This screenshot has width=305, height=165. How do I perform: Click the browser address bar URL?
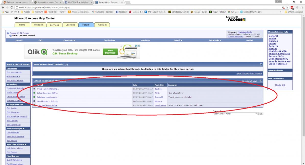point(44,8)
